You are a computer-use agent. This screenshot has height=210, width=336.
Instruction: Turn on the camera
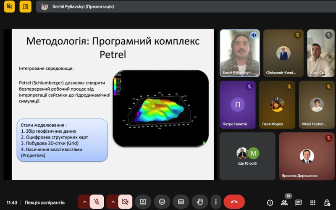coord(125,202)
